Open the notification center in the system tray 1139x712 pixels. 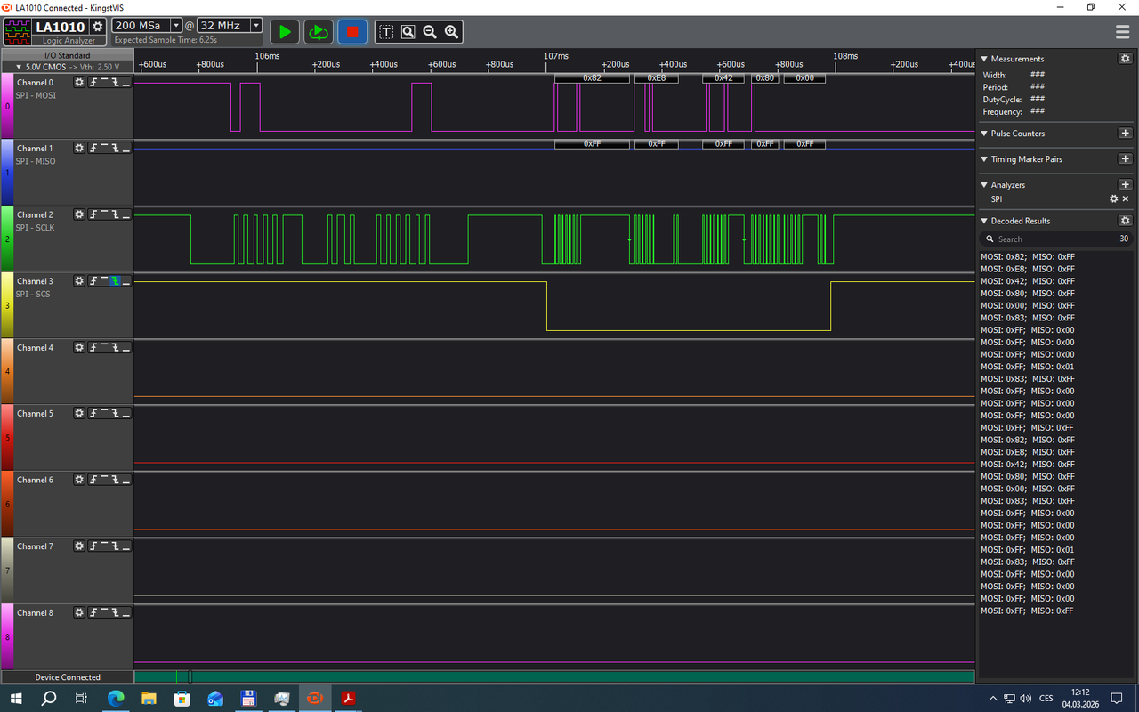tap(1116, 699)
